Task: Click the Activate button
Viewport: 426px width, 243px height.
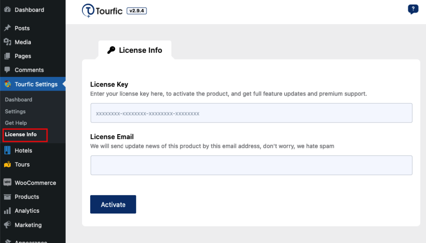Action: (x=113, y=204)
